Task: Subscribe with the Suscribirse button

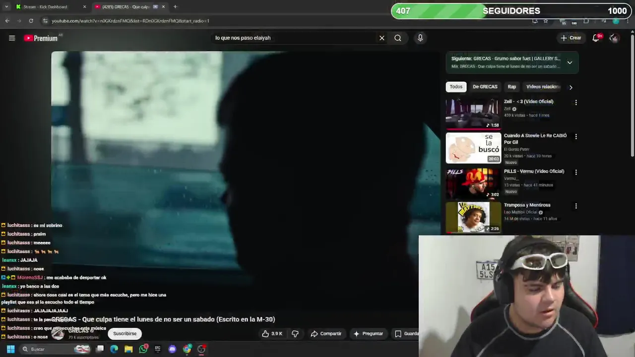Action: tap(125, 334)
